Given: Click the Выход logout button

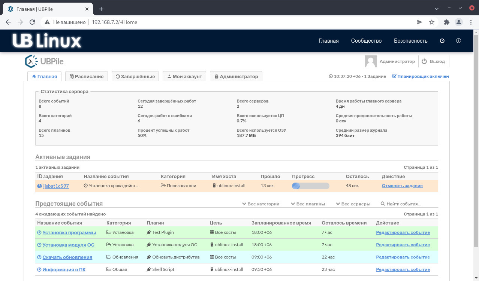Looking at the screenshot, I should (x=433, y=61).
